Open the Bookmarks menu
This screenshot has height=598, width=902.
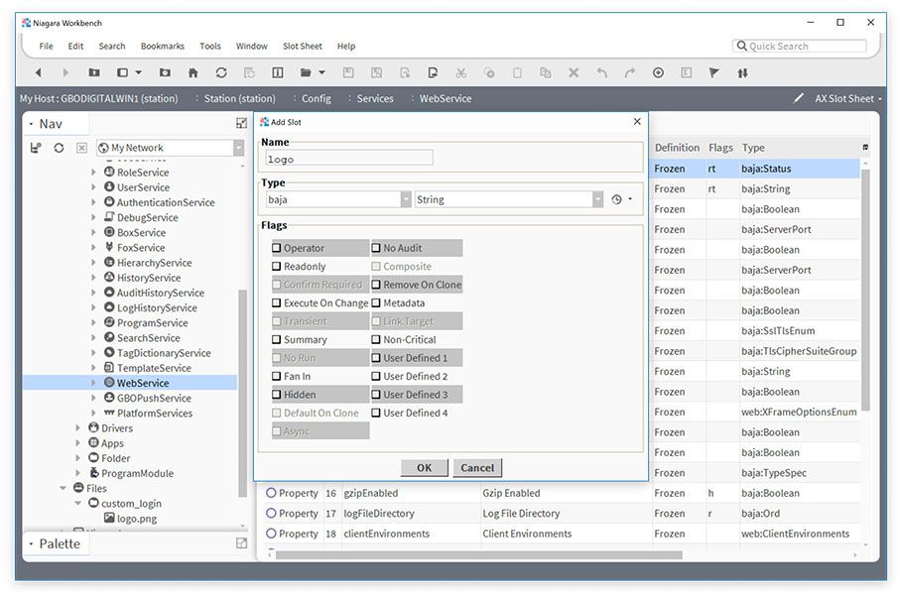163,46
